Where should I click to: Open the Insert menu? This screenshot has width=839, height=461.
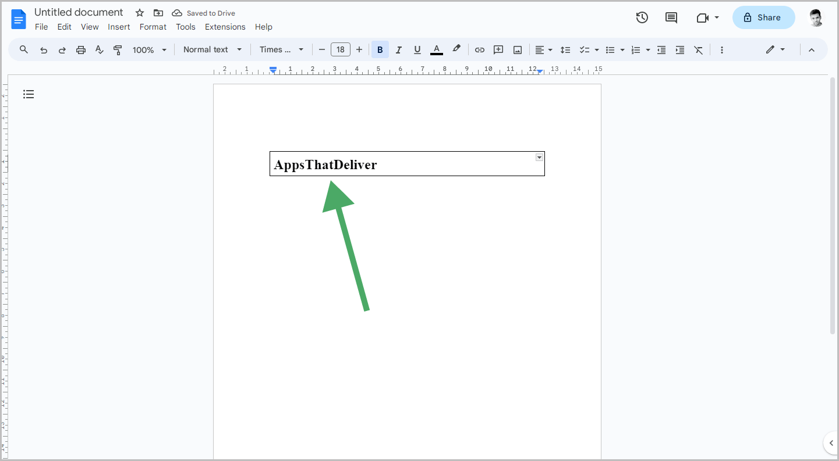(119, 27)
